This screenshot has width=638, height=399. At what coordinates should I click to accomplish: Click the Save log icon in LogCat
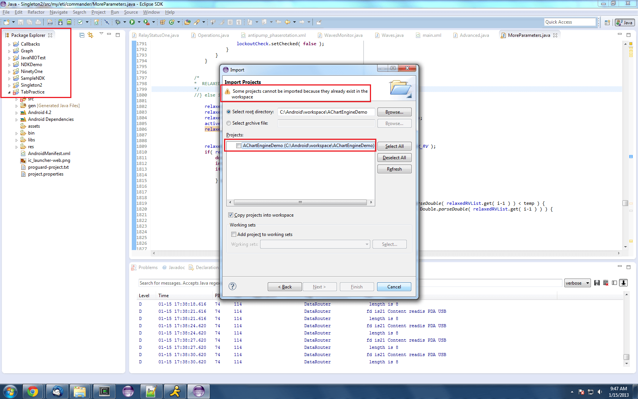597,283
